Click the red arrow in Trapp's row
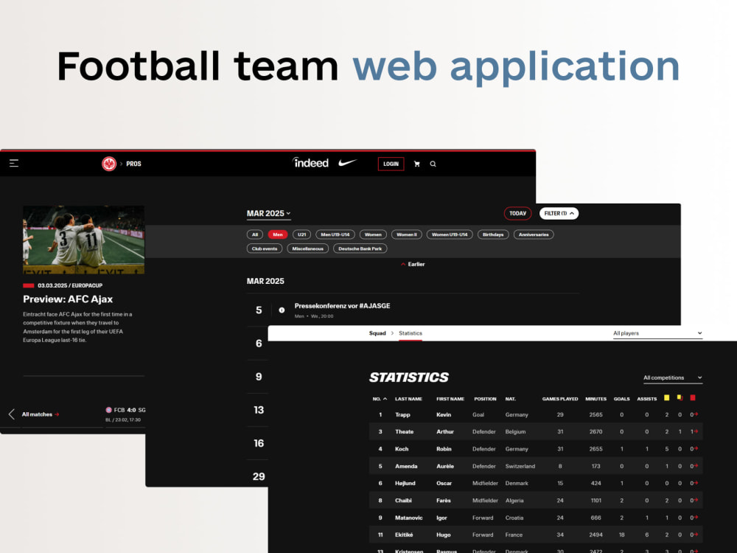Image resolution: width=737 pixels, height=553 pixels. click(696, 414)
